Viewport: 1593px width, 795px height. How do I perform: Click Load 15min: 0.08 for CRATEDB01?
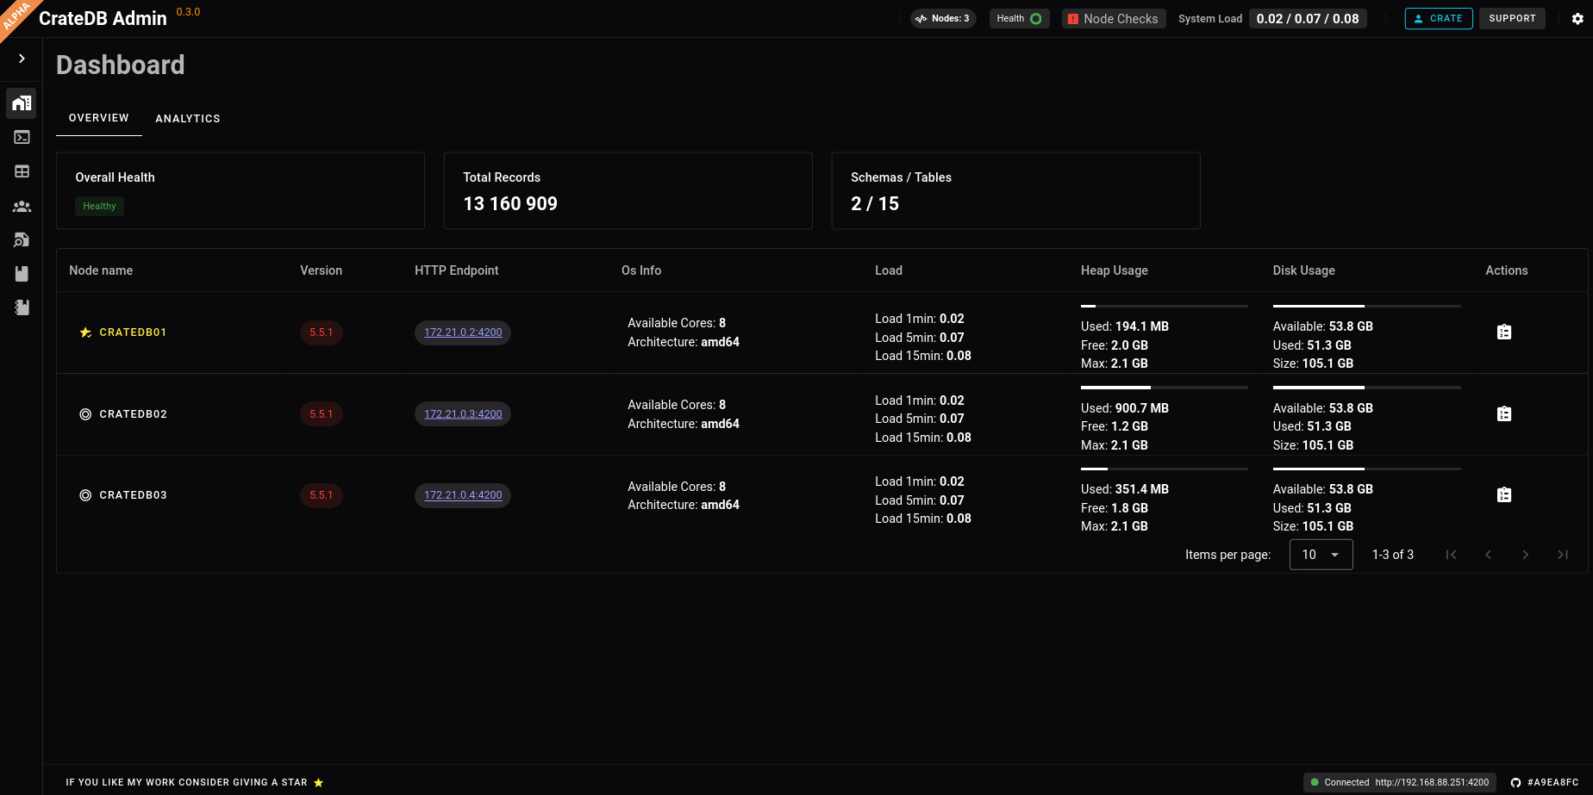click(923, 356)
